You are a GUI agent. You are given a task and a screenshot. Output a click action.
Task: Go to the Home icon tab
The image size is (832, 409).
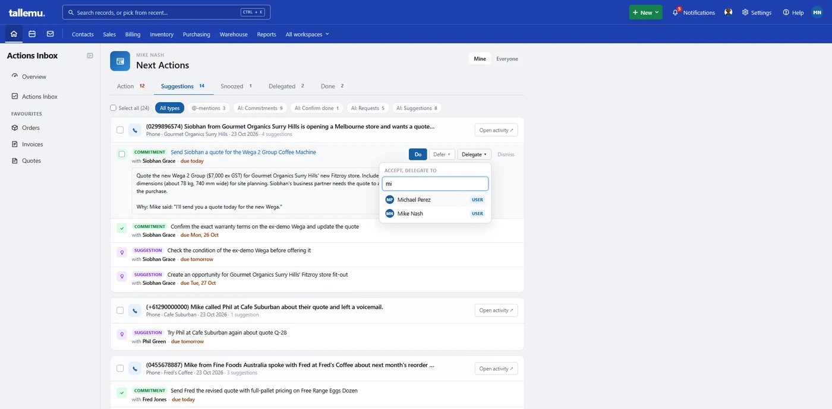tap(14, 34)
